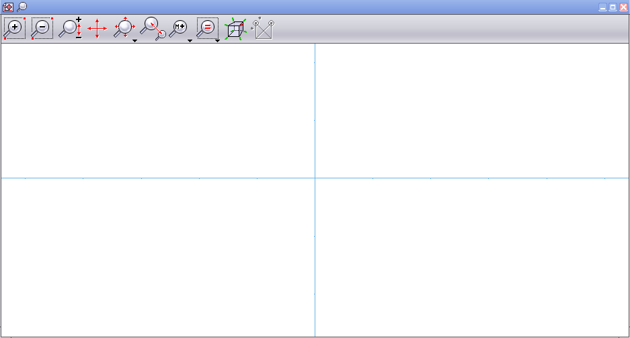
Task: Close the window with red X
Action: click(x=623, y=7)
